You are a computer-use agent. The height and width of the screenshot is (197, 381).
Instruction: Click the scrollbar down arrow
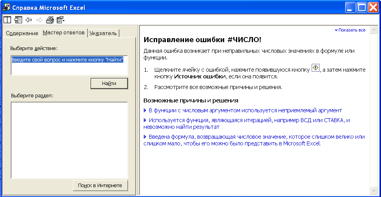point(373,190)
